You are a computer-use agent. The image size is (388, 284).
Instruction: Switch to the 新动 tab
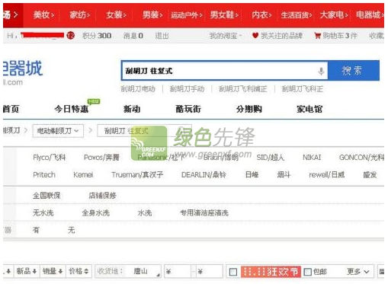coord(132,109)
